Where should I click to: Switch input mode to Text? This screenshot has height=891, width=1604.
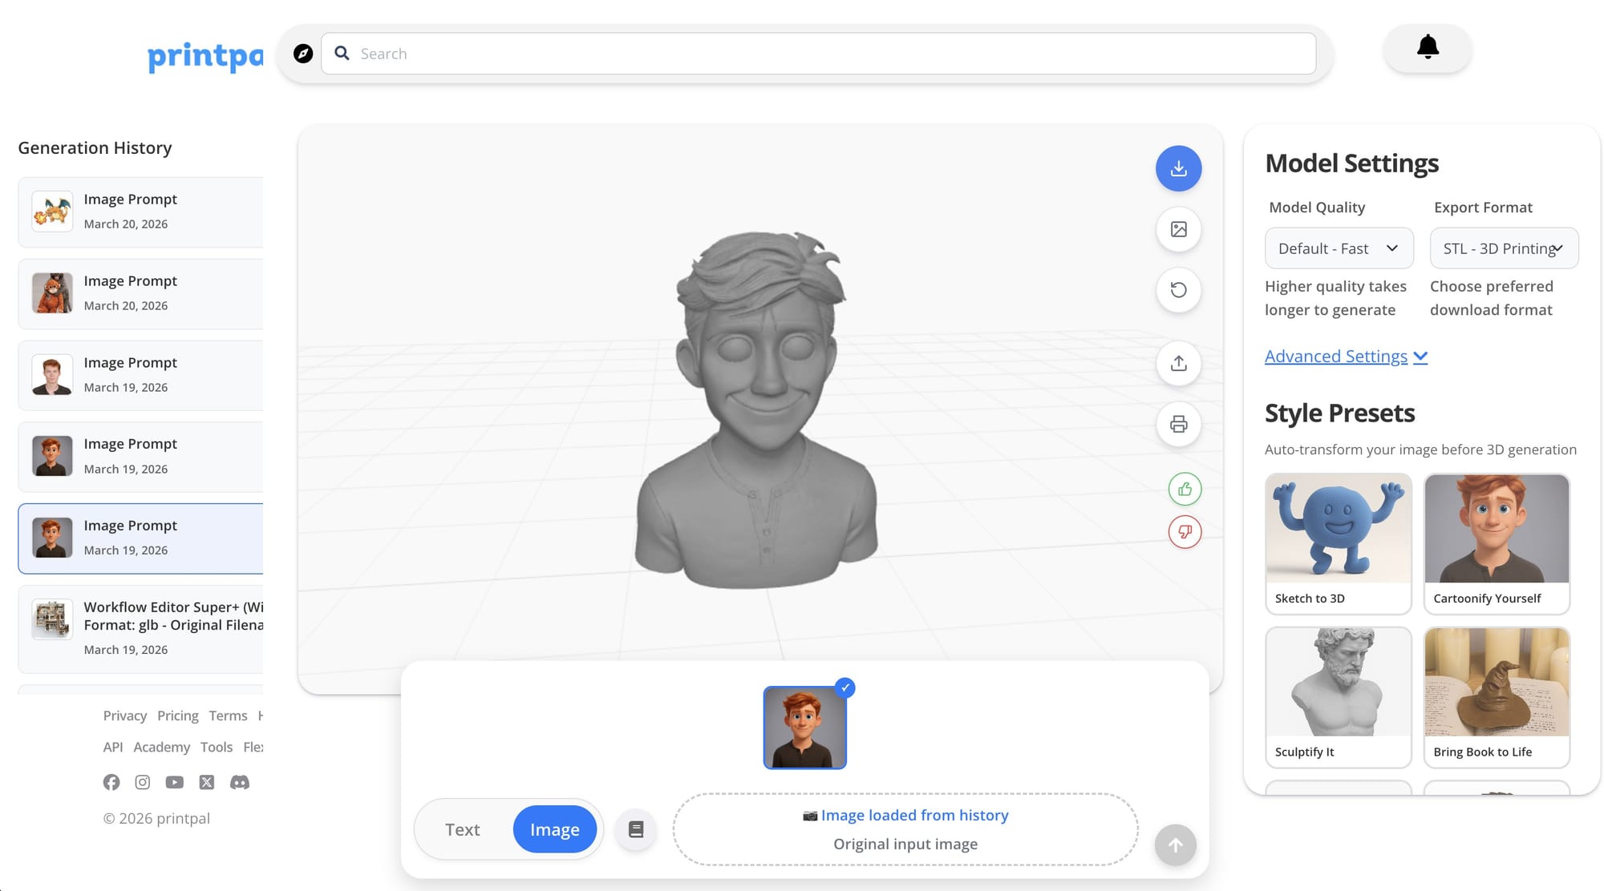point(463,829)
